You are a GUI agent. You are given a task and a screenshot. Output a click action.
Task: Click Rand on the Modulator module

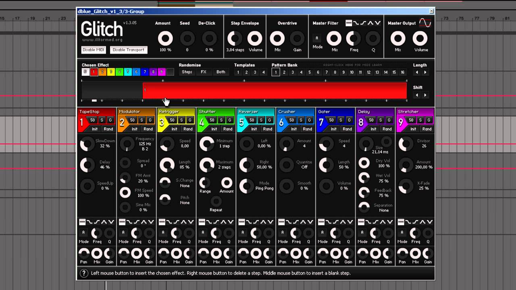[x=148, y=129]
